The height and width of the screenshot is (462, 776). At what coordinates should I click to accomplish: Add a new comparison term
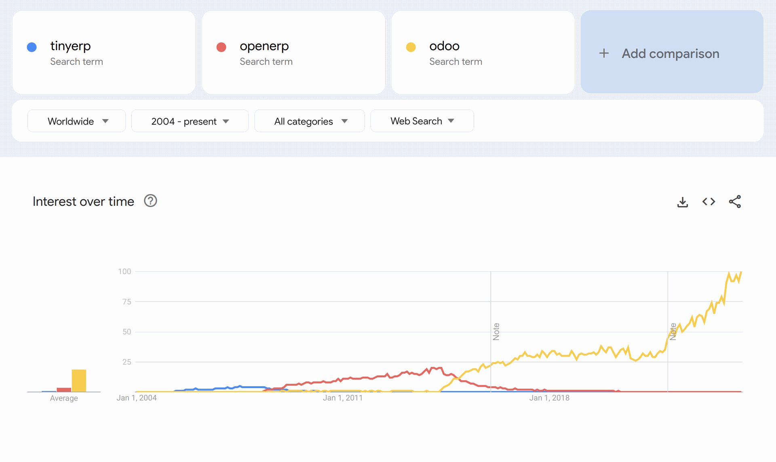(672, 52)
